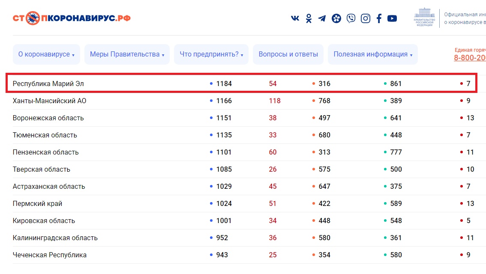Open the Viber icon link

(351, 18)
